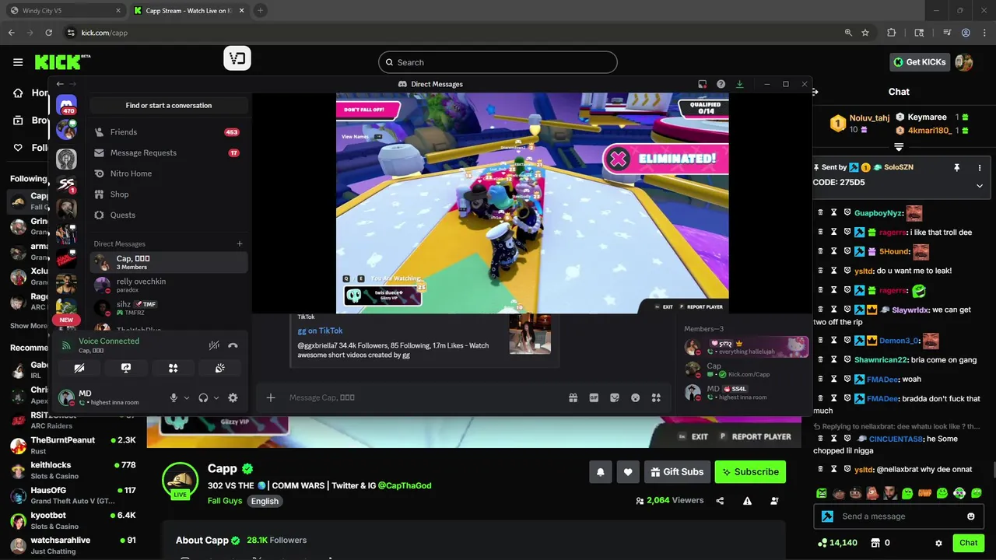Viewport: 996px width, 560px height.
Task: Unpin the message with pin icon
Action: point(957,168)
